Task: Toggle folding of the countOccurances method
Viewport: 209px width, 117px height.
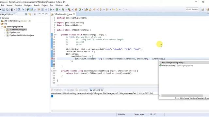Action: click(x=56, y=71)
